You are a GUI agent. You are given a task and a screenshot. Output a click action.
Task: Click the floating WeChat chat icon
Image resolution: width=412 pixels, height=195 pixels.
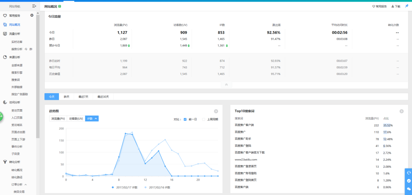tap(408, 189)
